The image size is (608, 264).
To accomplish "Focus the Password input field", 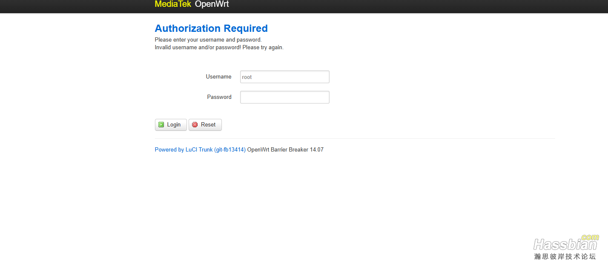I will tap(284, 97).
